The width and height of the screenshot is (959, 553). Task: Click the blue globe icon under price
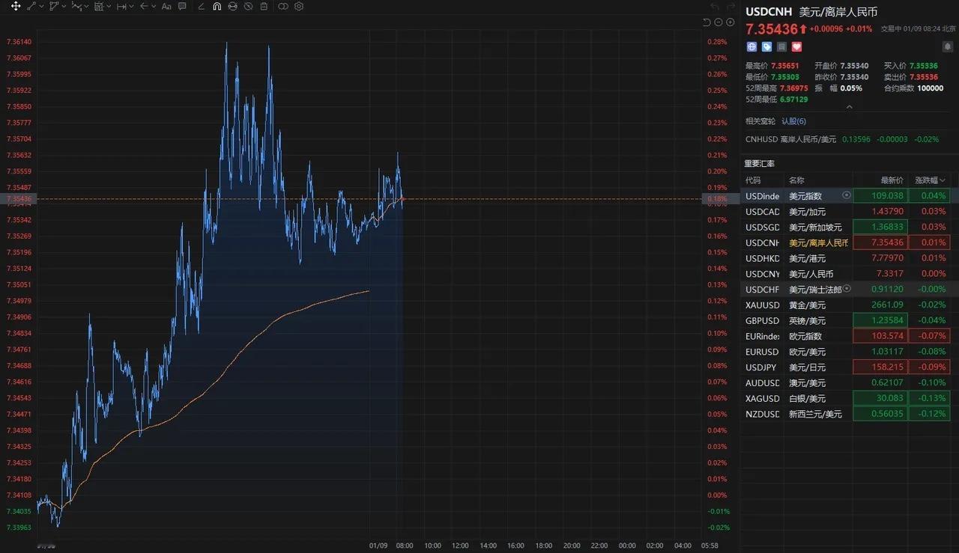pyautogui.click(x=751, y=46)
